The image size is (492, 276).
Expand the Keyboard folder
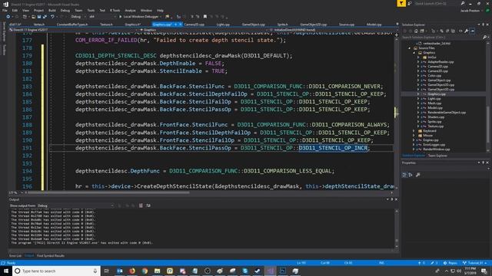pyautogui.click(x=414, y=131)
